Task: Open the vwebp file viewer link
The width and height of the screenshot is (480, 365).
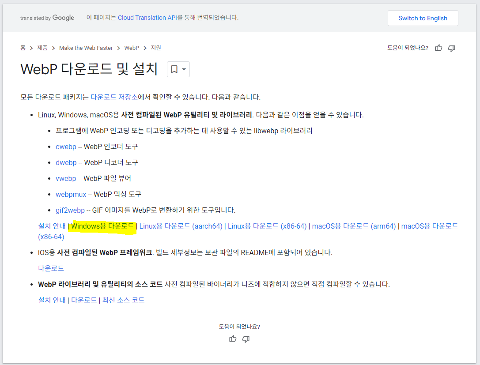Action: pyautogui.click(x=66, y=178)
